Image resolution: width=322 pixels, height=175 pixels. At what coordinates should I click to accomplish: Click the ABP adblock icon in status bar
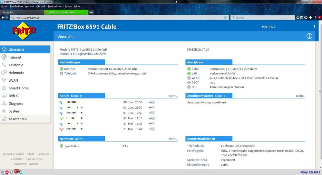pyautogui.click(x=7, y=172)
